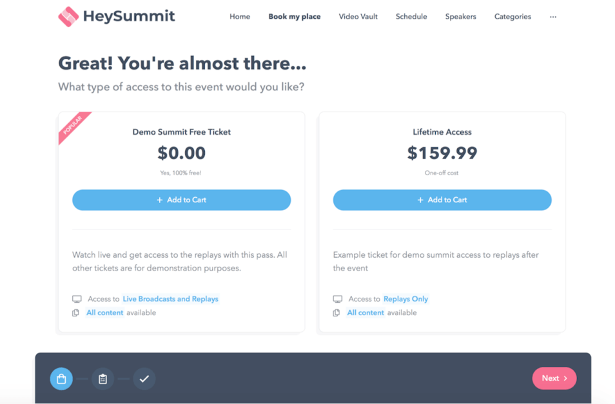The width and height of the screenshot is (615, 404).
Task: Open the clipboard details step icon
Action: tap(102, 378)
